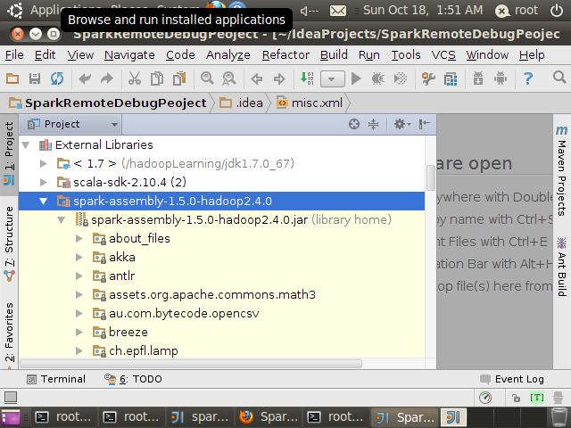Screen dimensions: 571x428
Task: Open 7: Structure side tab
Action: pyautogui.click(x=9, y=243)
